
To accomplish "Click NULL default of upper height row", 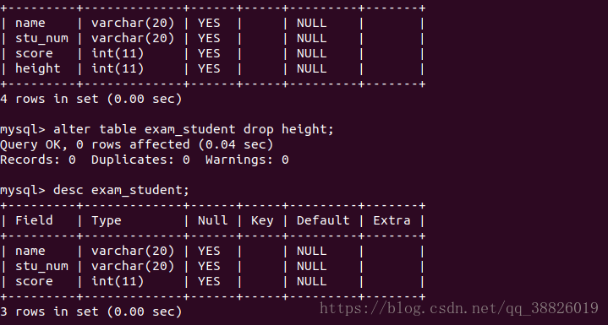I will click(312, 69).
